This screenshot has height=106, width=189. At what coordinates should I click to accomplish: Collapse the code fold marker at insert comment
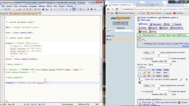pos(4,69)
